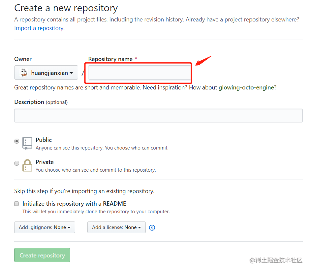Focus the Repository name input field
This screenshot has height=271, width=310.
point(139,72)
